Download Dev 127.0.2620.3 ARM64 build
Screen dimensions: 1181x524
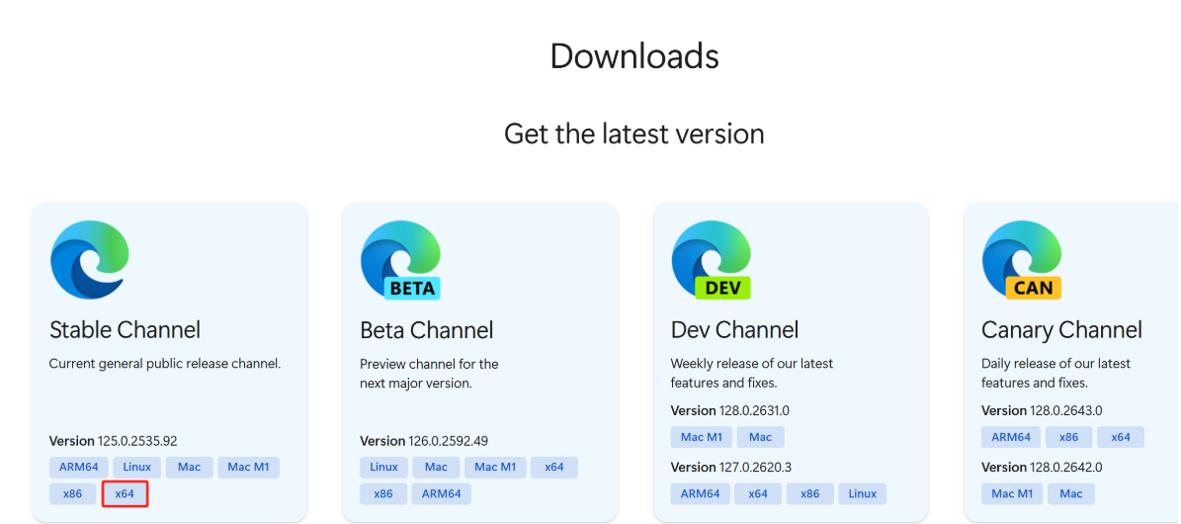point(701,493)
